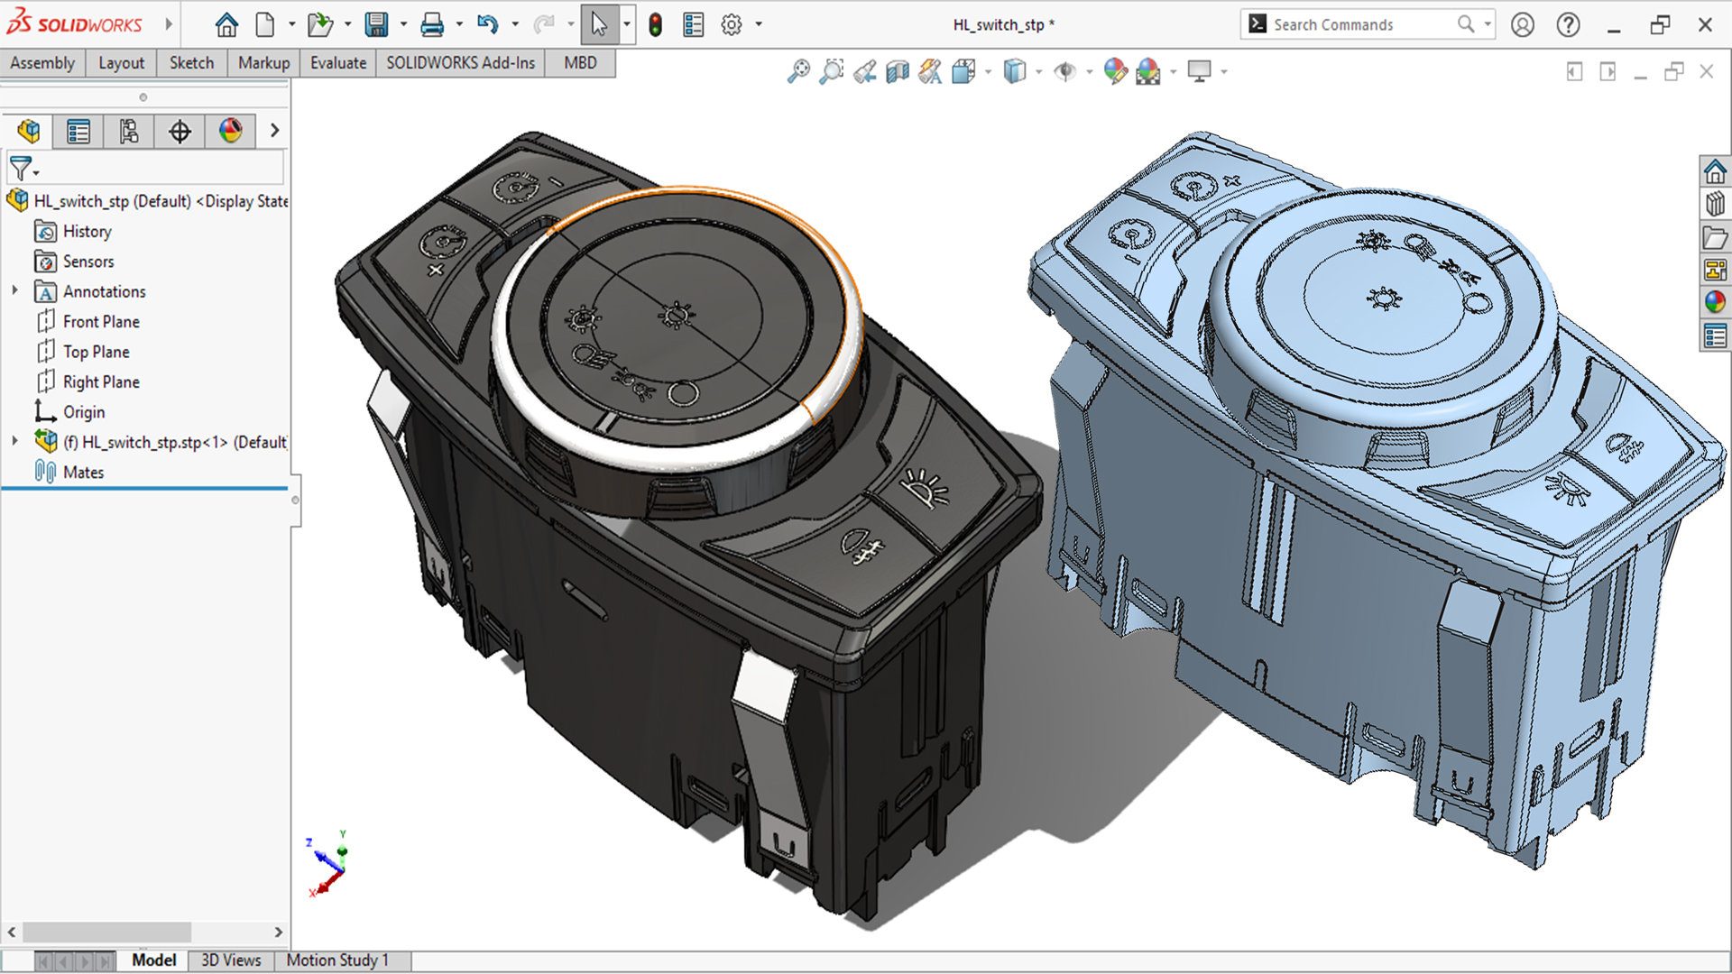1732x974 pixels.
Task: Click Zoom to Fit icon
Action: coord(798,71)
